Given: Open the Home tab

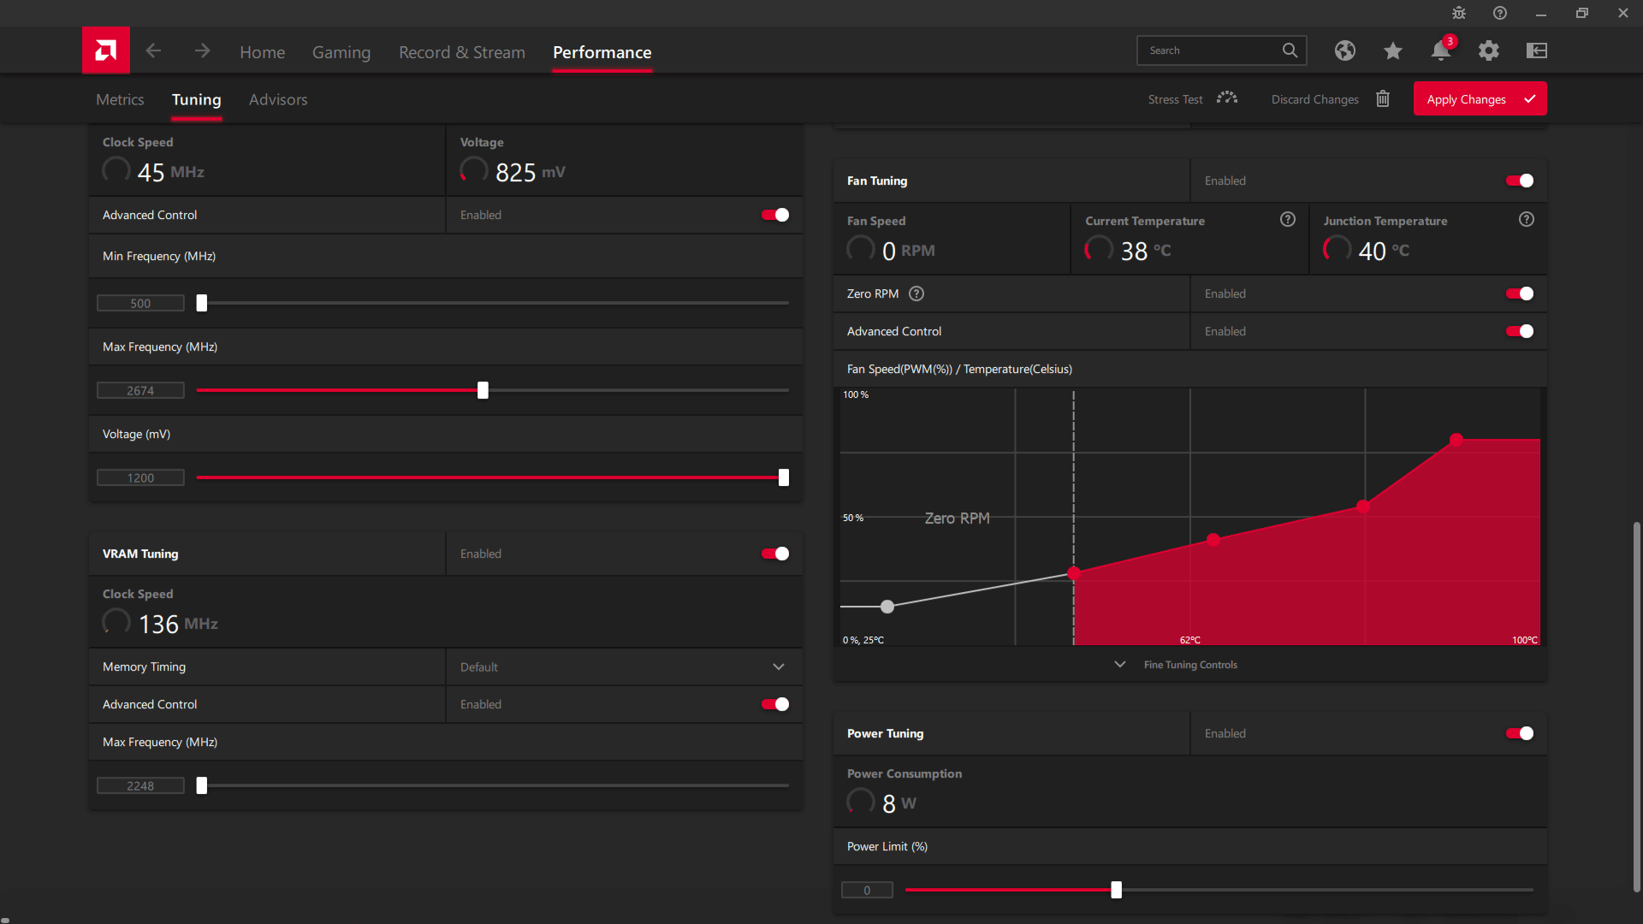Looking at the screenshot, I should tap(262, 52).
